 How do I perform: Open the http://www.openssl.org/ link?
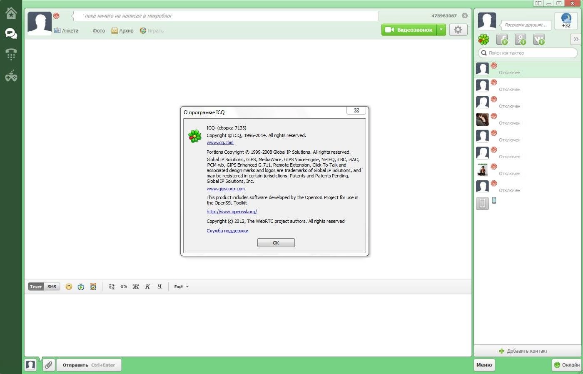pos(232,212)
